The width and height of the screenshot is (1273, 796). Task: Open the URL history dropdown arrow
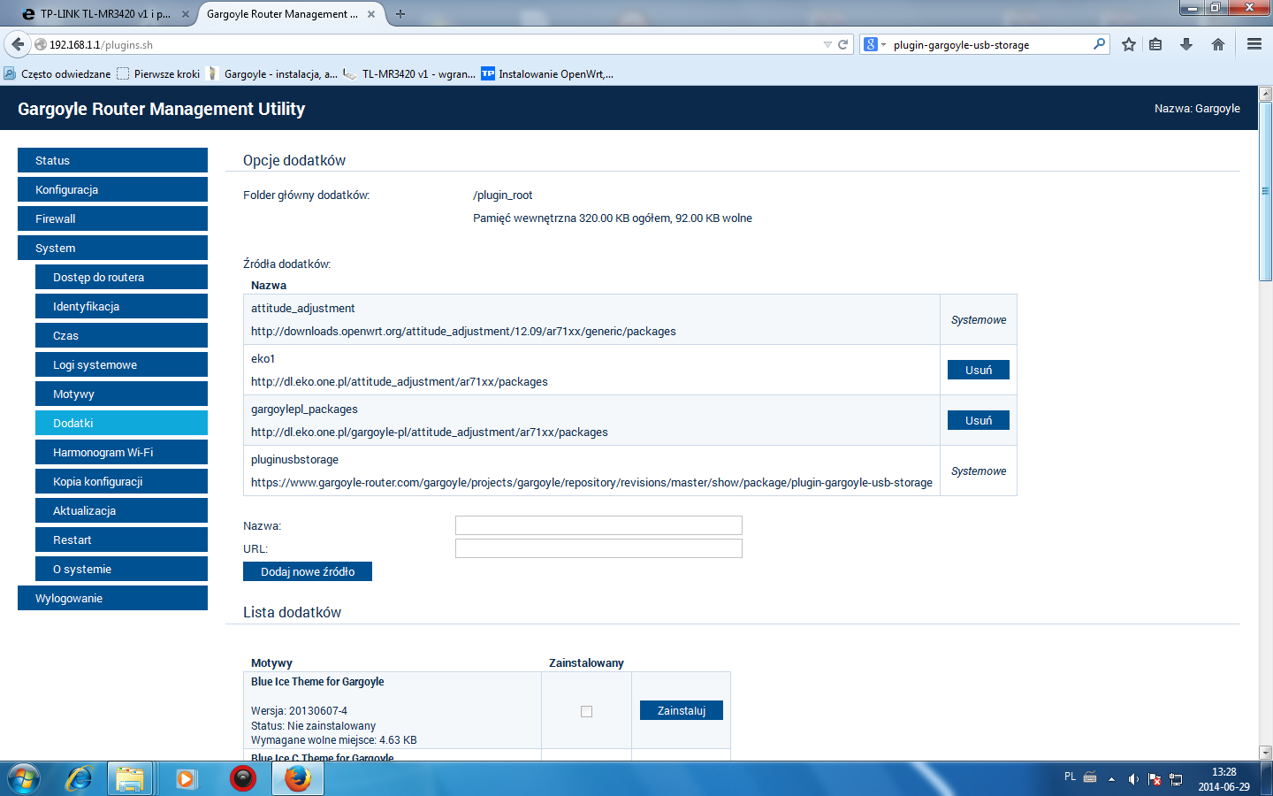tap(827, 44)
